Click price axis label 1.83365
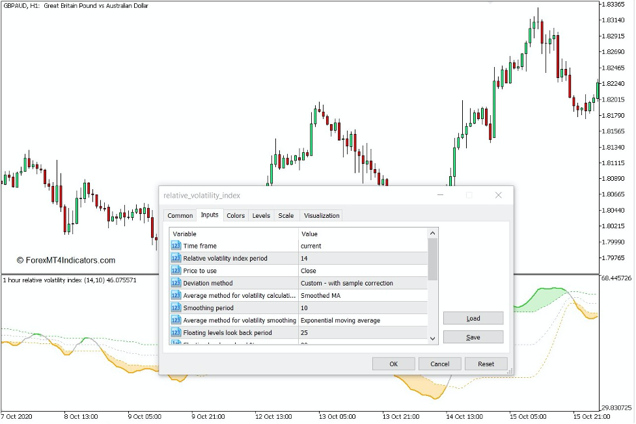The image size is (636, 424). click(613, 4)
